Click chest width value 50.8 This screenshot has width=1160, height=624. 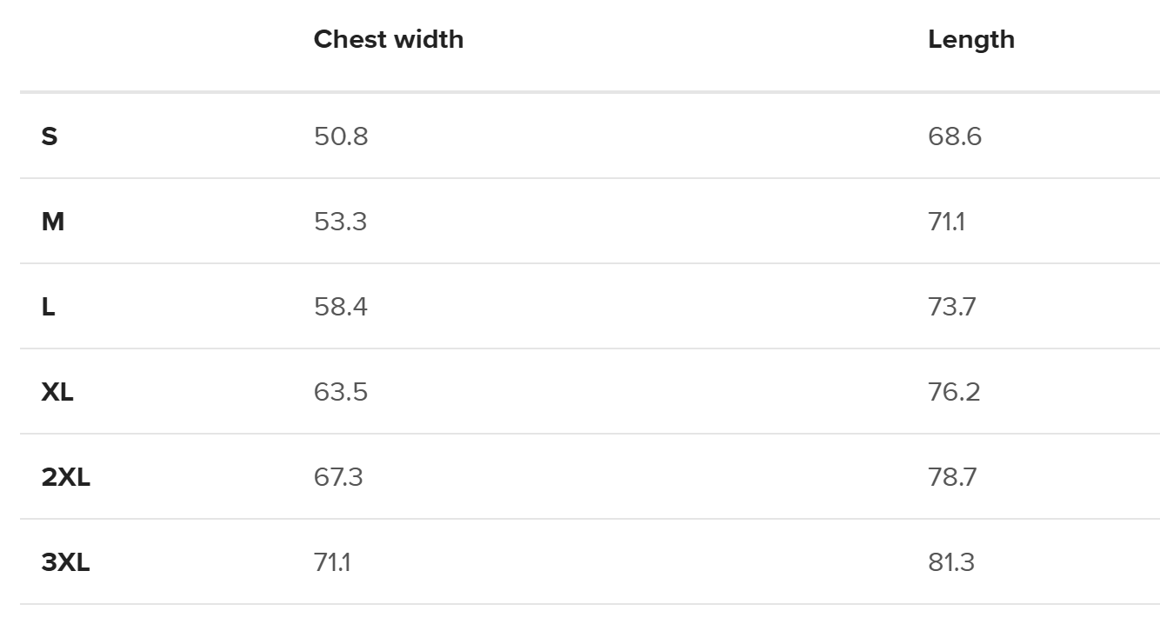(x=341, y=136)
